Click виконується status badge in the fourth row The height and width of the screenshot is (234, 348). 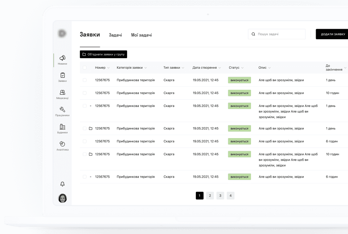point(239,129)
